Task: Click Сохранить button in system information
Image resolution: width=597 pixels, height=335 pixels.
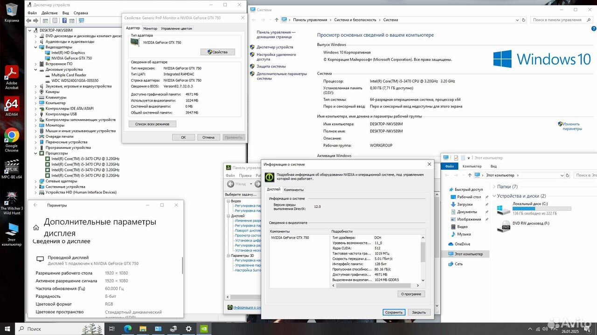Action: click(x=394, y=312)
